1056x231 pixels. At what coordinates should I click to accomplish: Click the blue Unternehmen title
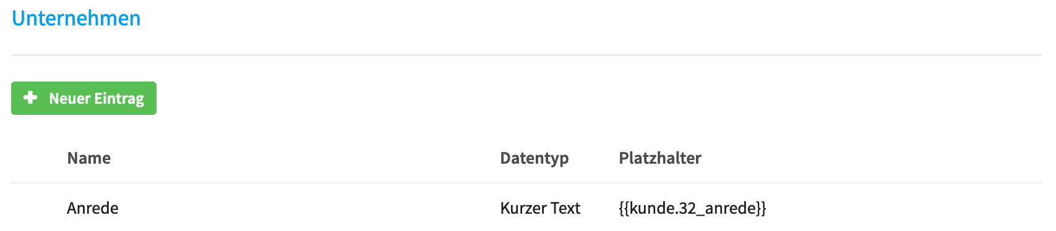pyautogui.click(x=76, y=18)
